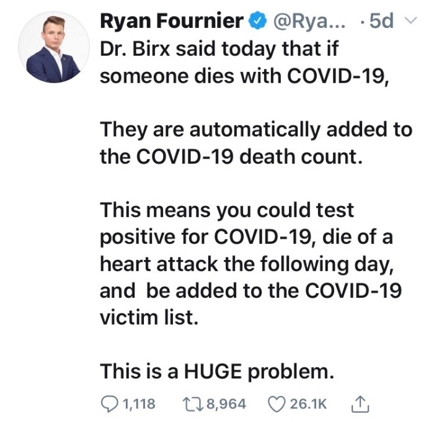Click the reply speech bubble icon
434x422 pixels.
(x=110, y=404)
